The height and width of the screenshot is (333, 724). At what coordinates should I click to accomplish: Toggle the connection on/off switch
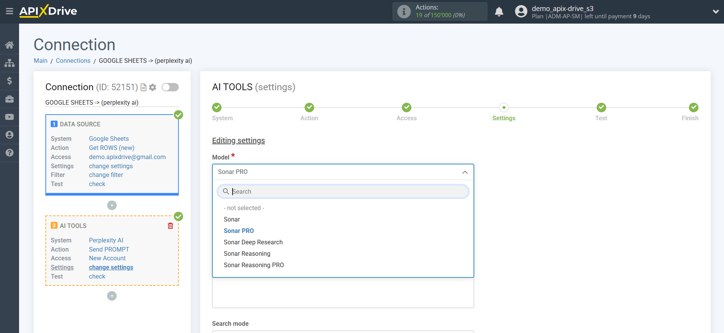(x=170, y=87)
